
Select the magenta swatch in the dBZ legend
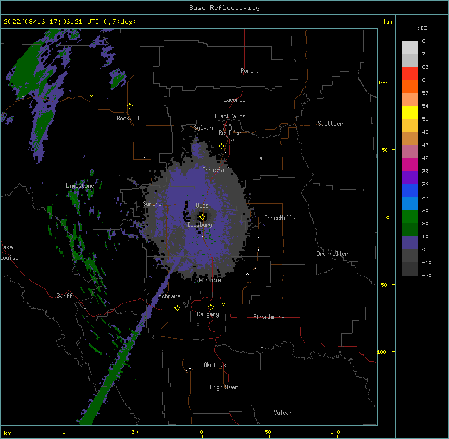[x=409, y=164]
